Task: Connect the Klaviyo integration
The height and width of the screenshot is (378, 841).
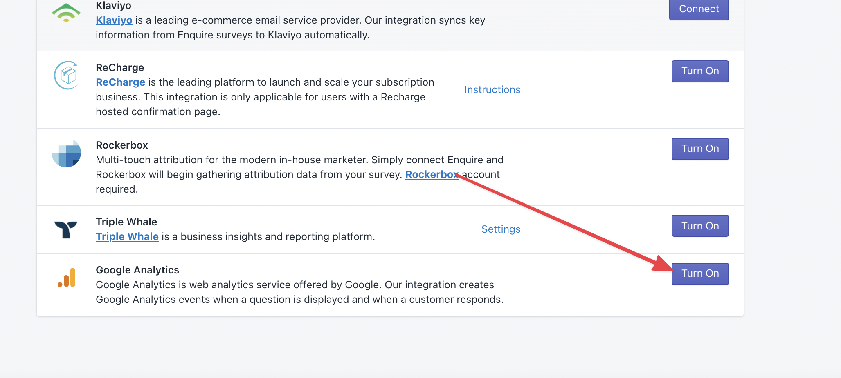Action: point(699,9)
